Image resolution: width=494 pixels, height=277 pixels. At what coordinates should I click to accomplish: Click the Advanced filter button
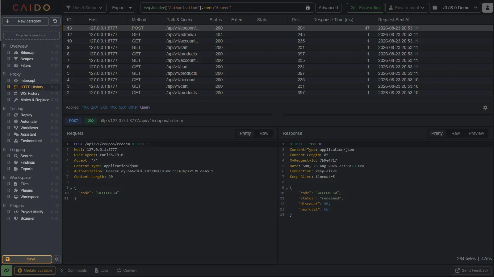tap(328, 8)
